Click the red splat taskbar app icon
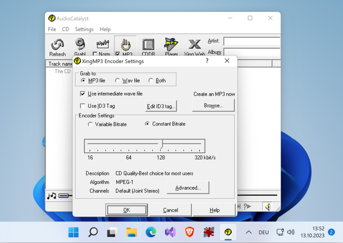343x243 pixels. (x=209, y=232)
